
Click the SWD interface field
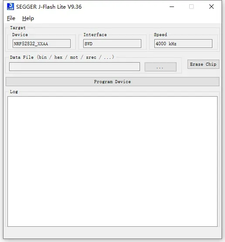112,44
